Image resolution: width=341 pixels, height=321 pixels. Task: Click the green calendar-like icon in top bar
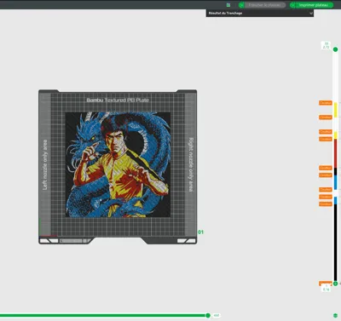point(228,5)
